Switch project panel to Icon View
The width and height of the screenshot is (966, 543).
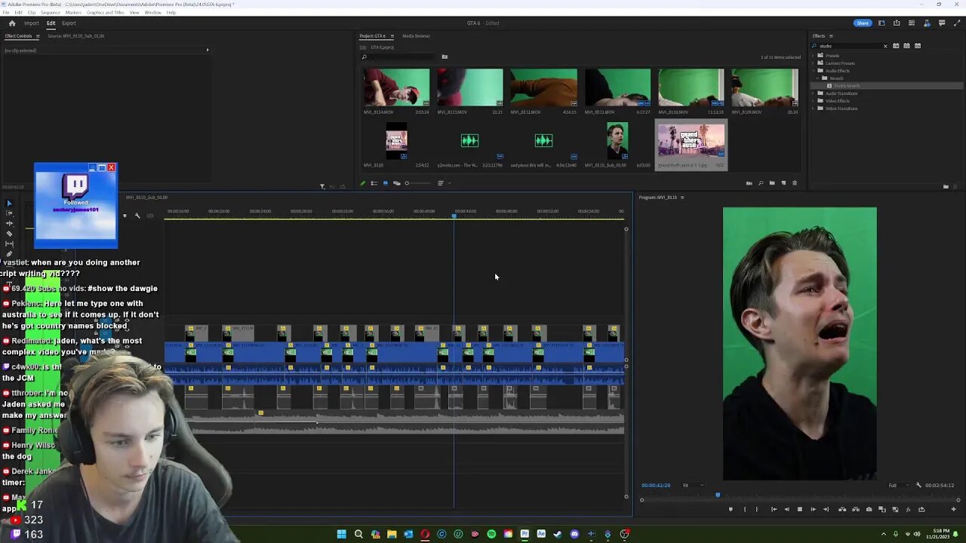click(385, 183)
